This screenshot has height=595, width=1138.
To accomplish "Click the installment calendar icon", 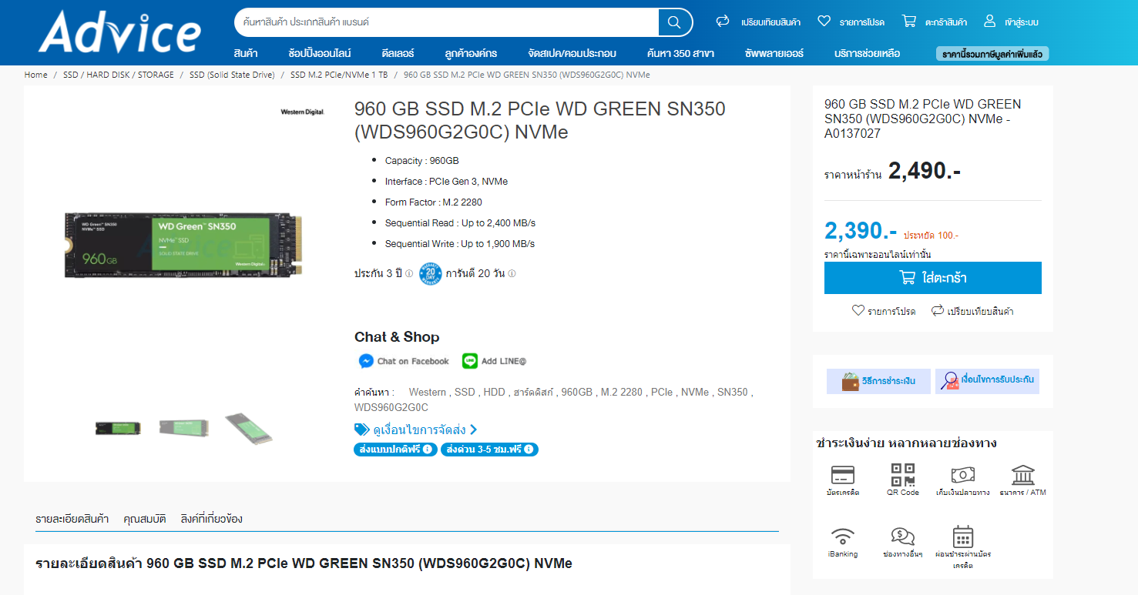I will 963,537.
